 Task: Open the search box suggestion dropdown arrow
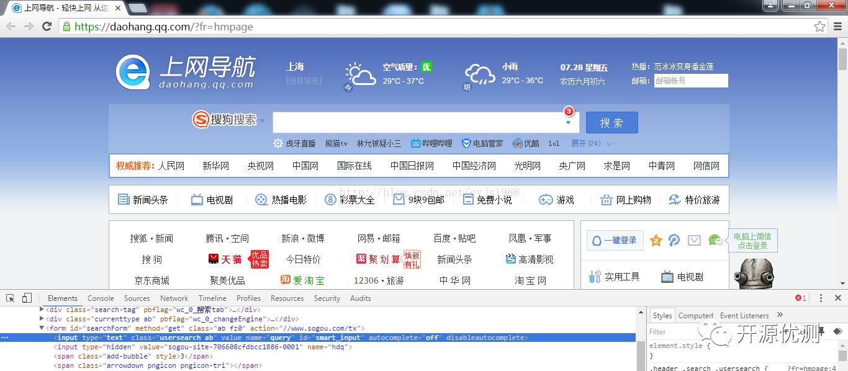[568, 122]
